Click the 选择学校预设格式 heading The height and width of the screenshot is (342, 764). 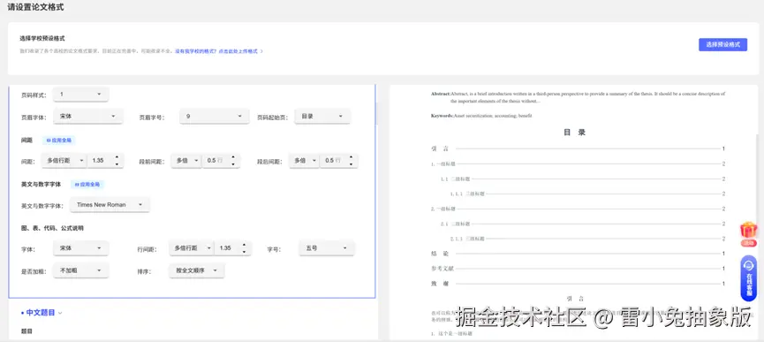[42, 38]
